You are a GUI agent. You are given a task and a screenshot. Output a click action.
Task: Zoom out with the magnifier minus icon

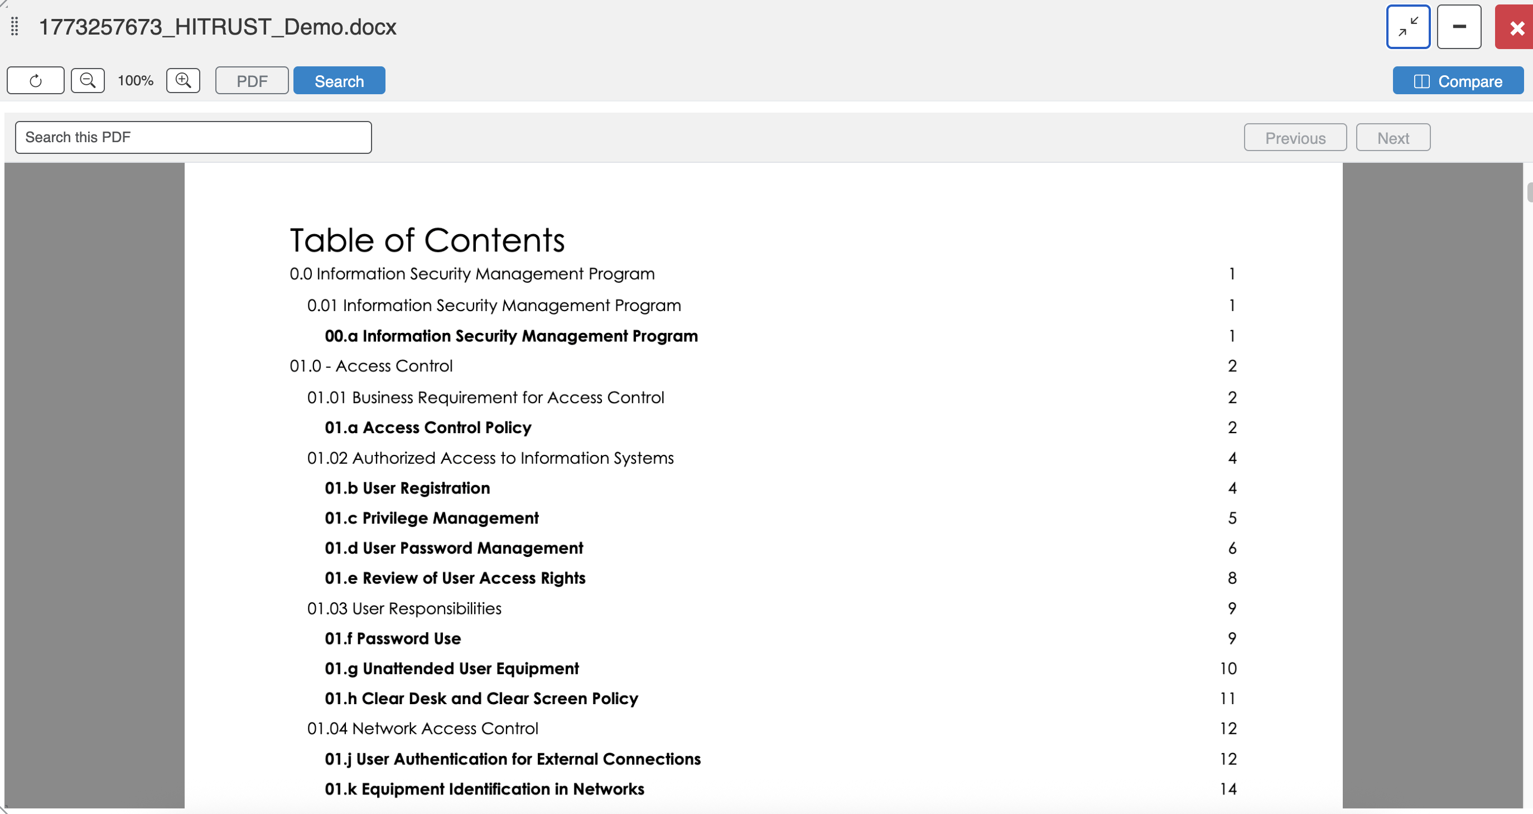click(x=88, y=80)
